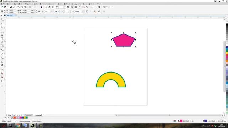
Task: Pick the red swatch in document palette
Action: click(x=14, y=118)
